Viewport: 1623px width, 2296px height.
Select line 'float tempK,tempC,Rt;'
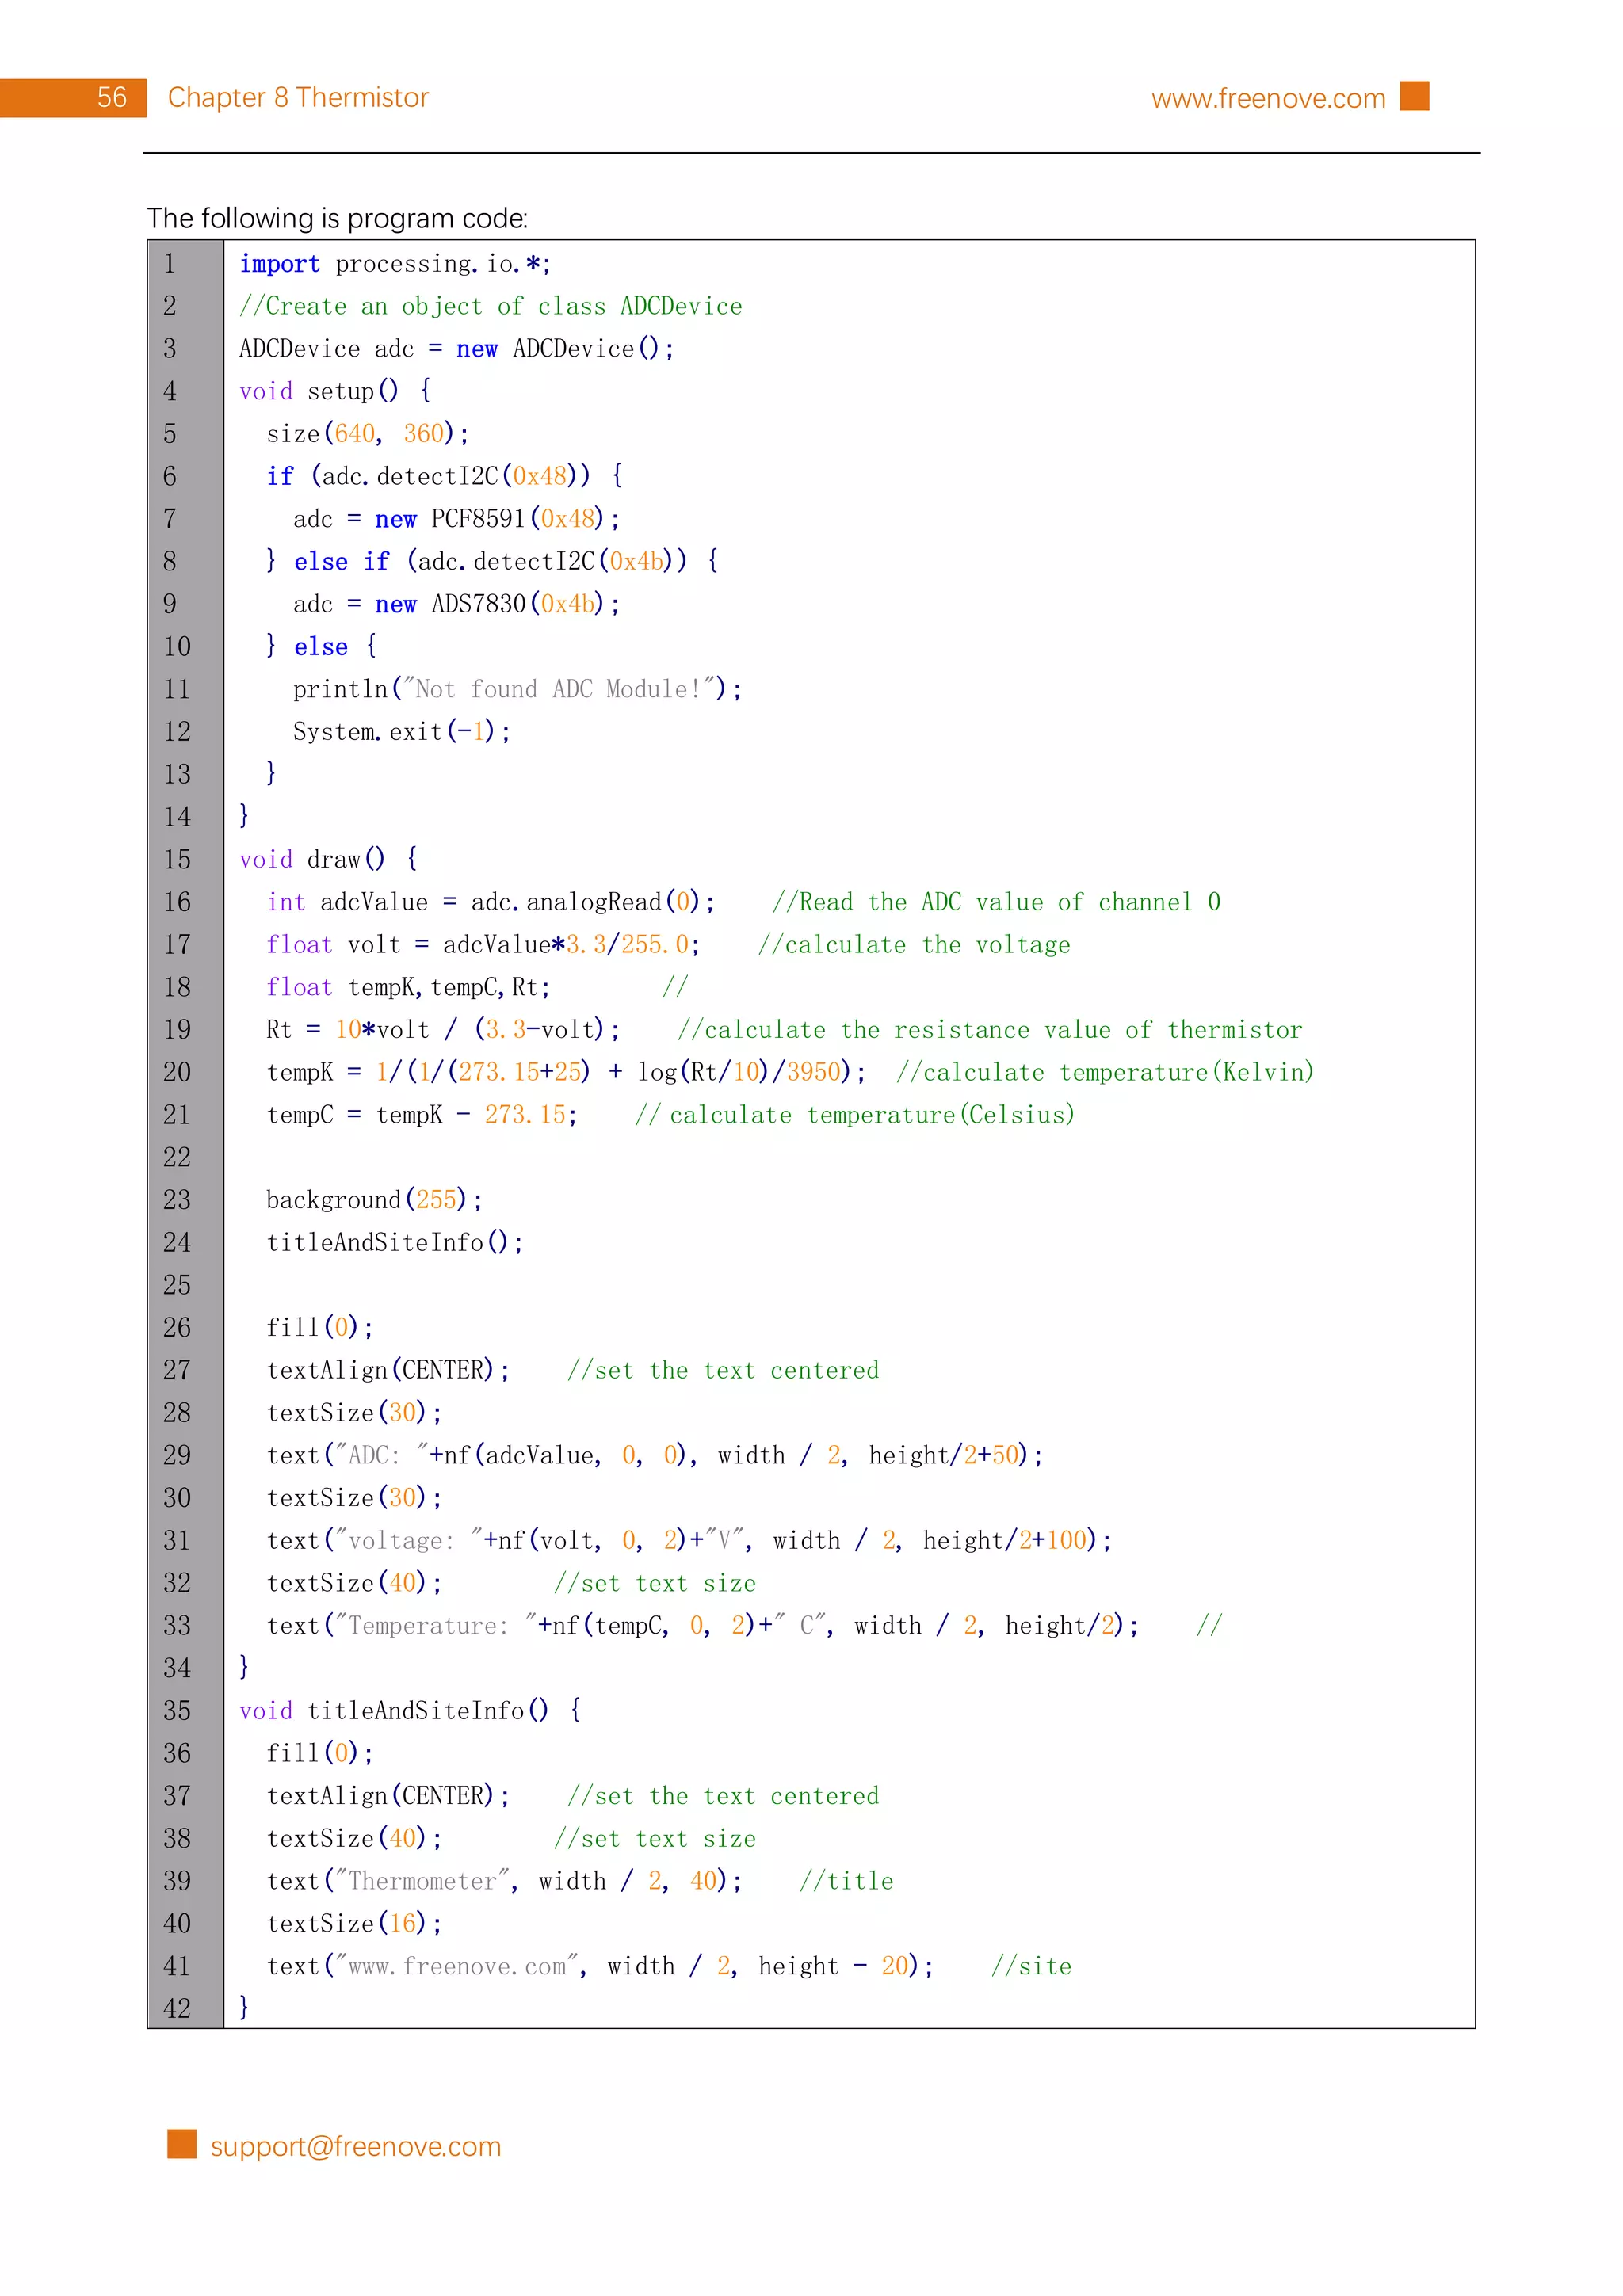point(409,987)
